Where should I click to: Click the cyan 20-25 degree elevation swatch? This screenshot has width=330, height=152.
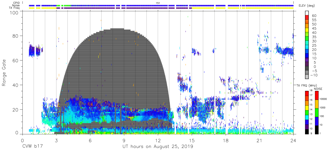[307, 47]
